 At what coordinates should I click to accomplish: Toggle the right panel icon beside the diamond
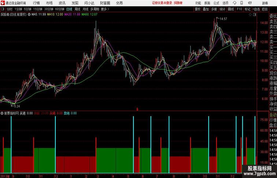tap(255, 15)
